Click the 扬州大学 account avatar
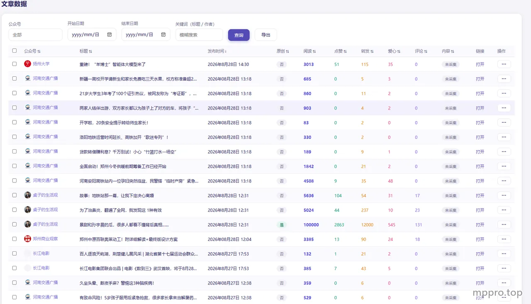 tap(28, 64)
